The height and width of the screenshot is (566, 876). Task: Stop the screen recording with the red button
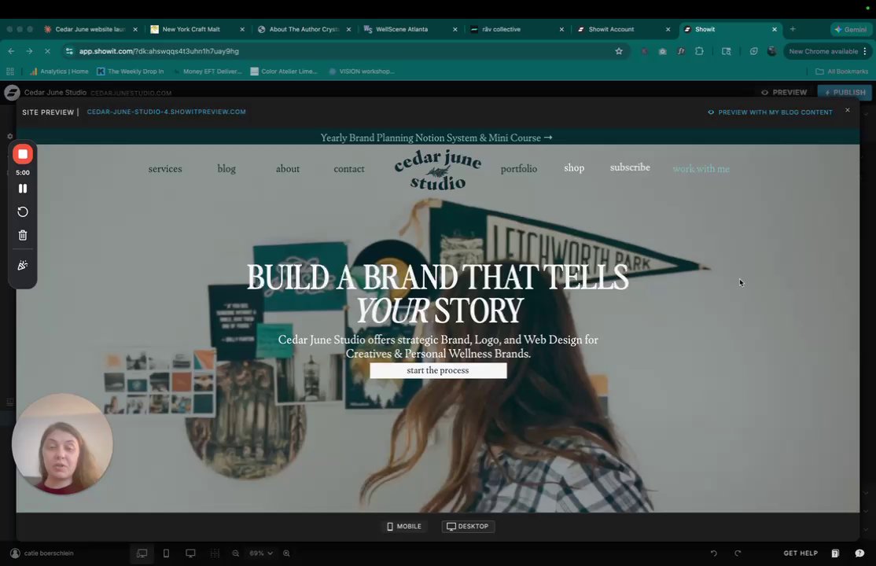coord(23,154)
